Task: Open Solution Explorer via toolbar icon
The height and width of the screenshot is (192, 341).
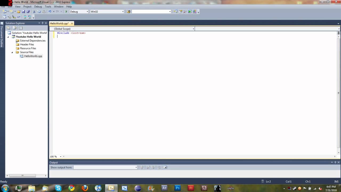Action: click(x=176, y=11)
